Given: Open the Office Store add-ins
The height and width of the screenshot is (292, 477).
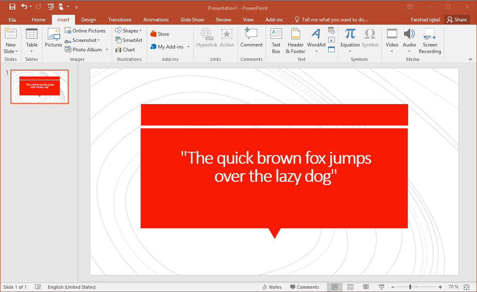Looking at the screenshot, I should pos(160,34).
